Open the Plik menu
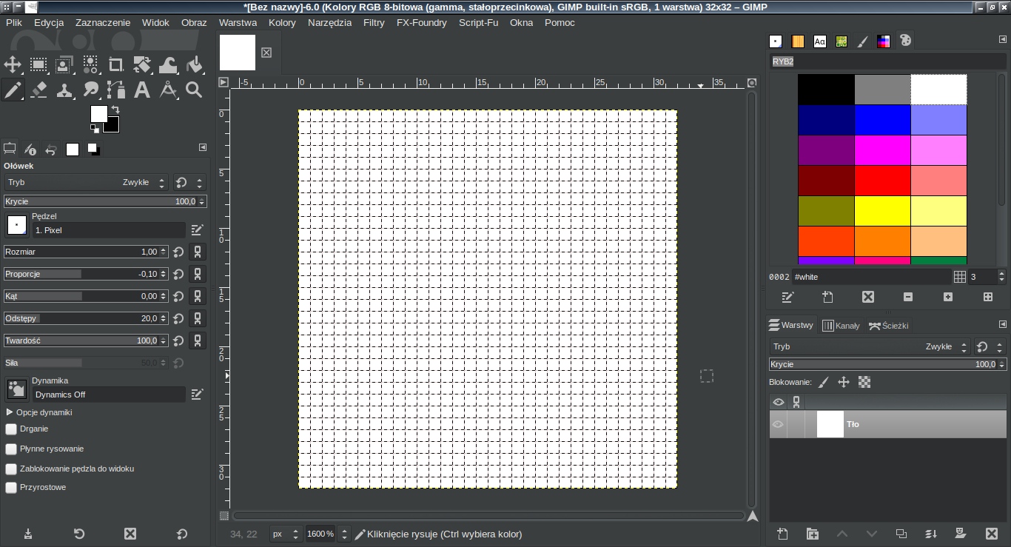The width and height of the screenshot is (1011, 547). (x=14, y=22)
